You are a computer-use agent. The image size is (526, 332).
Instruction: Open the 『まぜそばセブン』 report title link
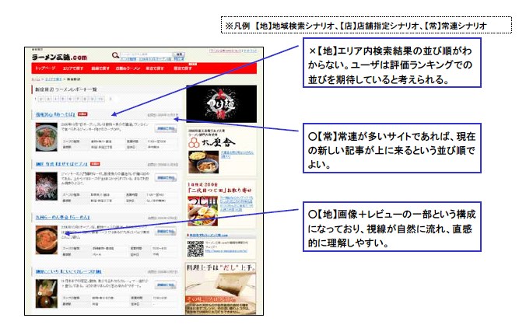coord(61,164)
